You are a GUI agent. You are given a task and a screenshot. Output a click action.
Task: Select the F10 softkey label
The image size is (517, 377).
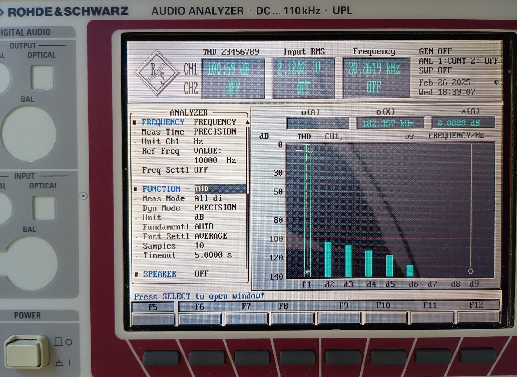(x=383, y=305)
